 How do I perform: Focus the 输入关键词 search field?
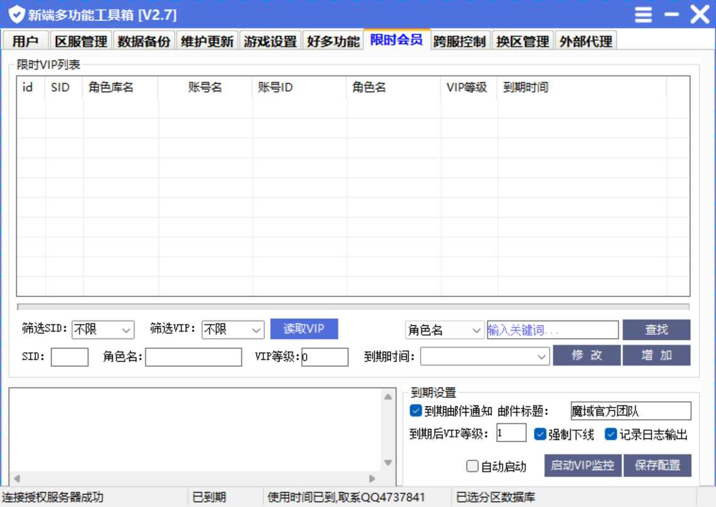(553, 330)
